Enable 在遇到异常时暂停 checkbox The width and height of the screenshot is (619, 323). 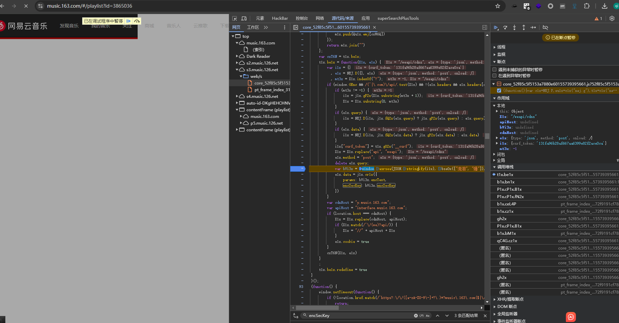pos(494,75)
